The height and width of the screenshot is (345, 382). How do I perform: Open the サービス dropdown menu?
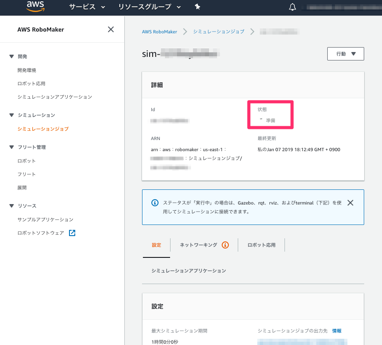coord(83,7)
